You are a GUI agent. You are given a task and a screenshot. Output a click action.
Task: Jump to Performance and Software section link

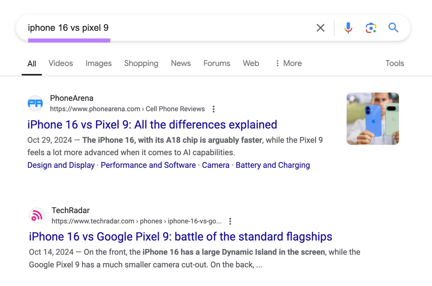[148, 165]
